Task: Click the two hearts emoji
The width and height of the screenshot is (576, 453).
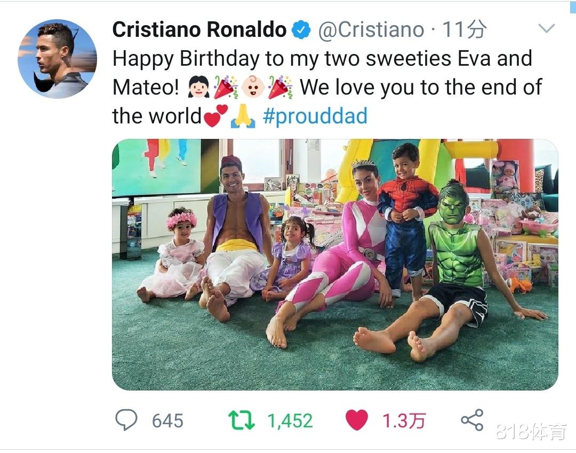Action: tap(216, 116)
